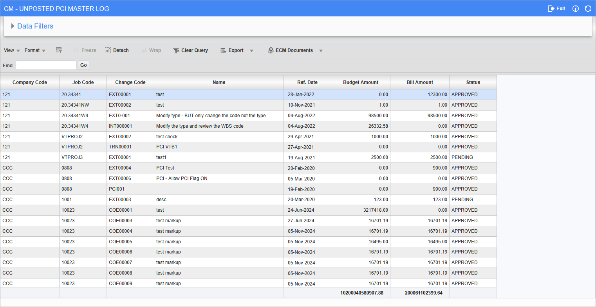596x307 pixels.
Task: Click the Status column header
Action: click(473, 82)
